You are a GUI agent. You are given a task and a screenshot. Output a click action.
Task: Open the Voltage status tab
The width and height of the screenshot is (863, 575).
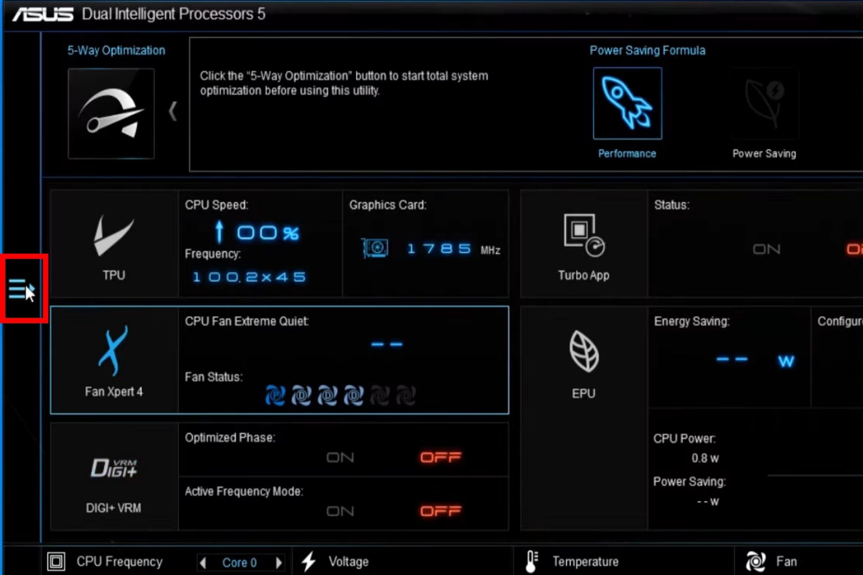tap(348, 561)
